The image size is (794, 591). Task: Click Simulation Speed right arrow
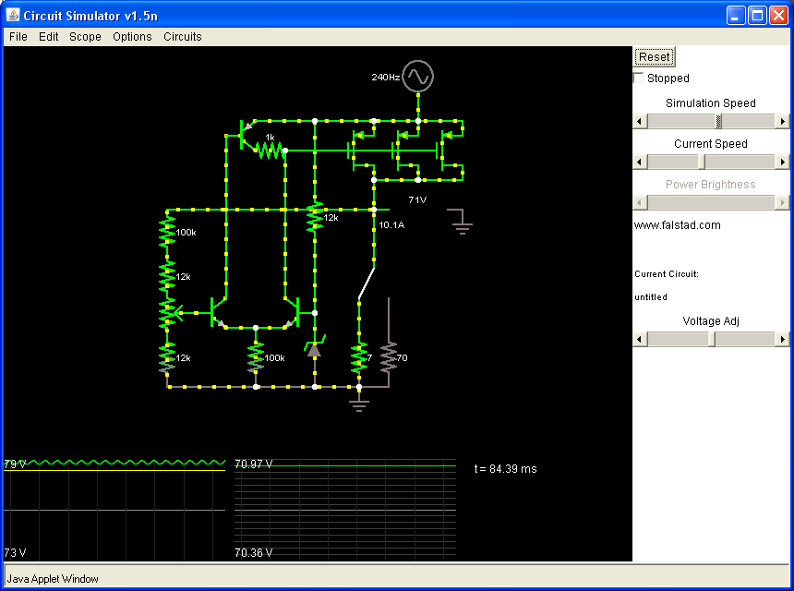[783, 121]
